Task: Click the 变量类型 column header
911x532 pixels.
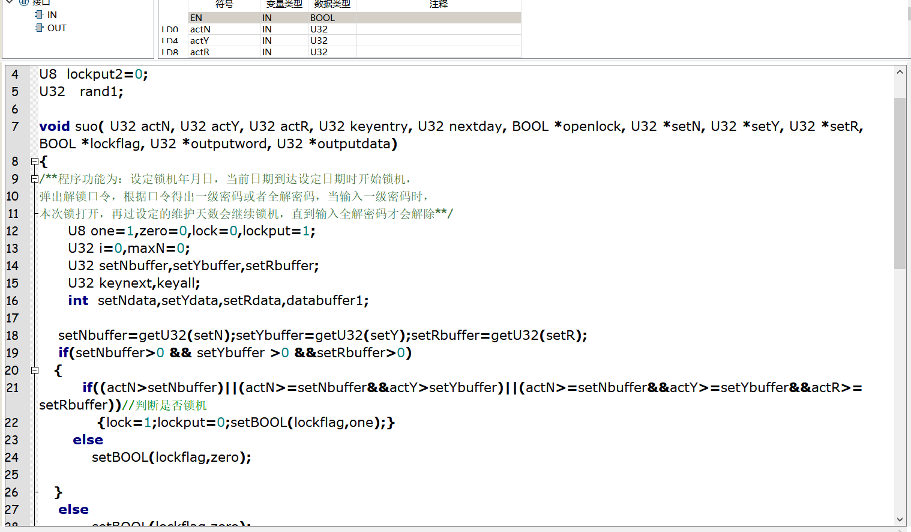Action: click(x=284, y=5)
